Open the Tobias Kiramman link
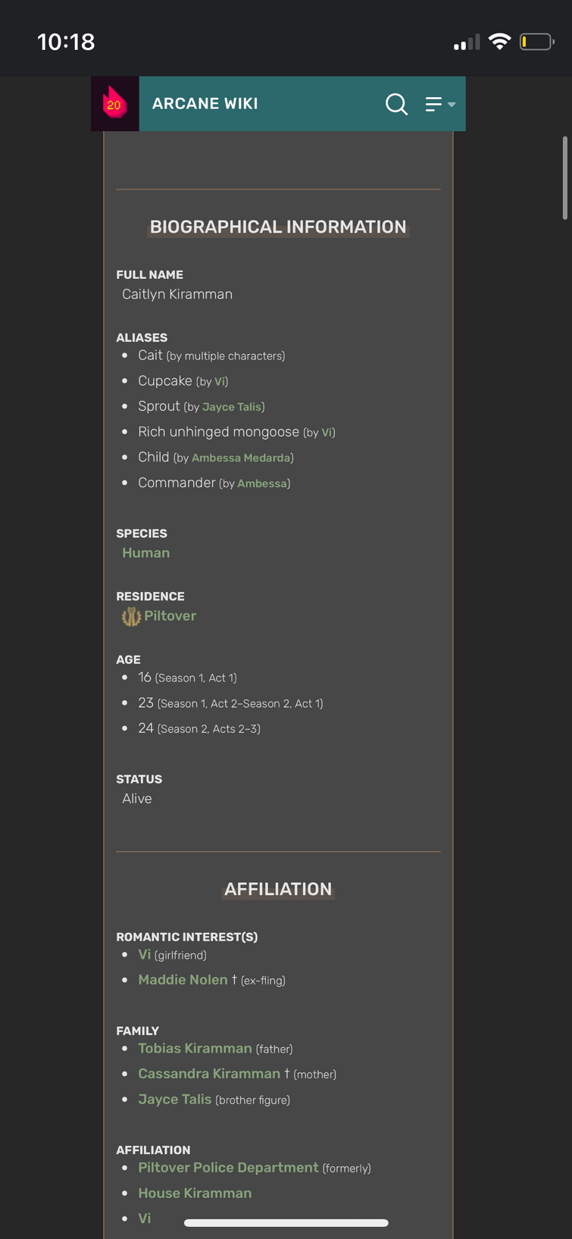This screenshot has width=572, height=1239. (x=195, y=1048)
